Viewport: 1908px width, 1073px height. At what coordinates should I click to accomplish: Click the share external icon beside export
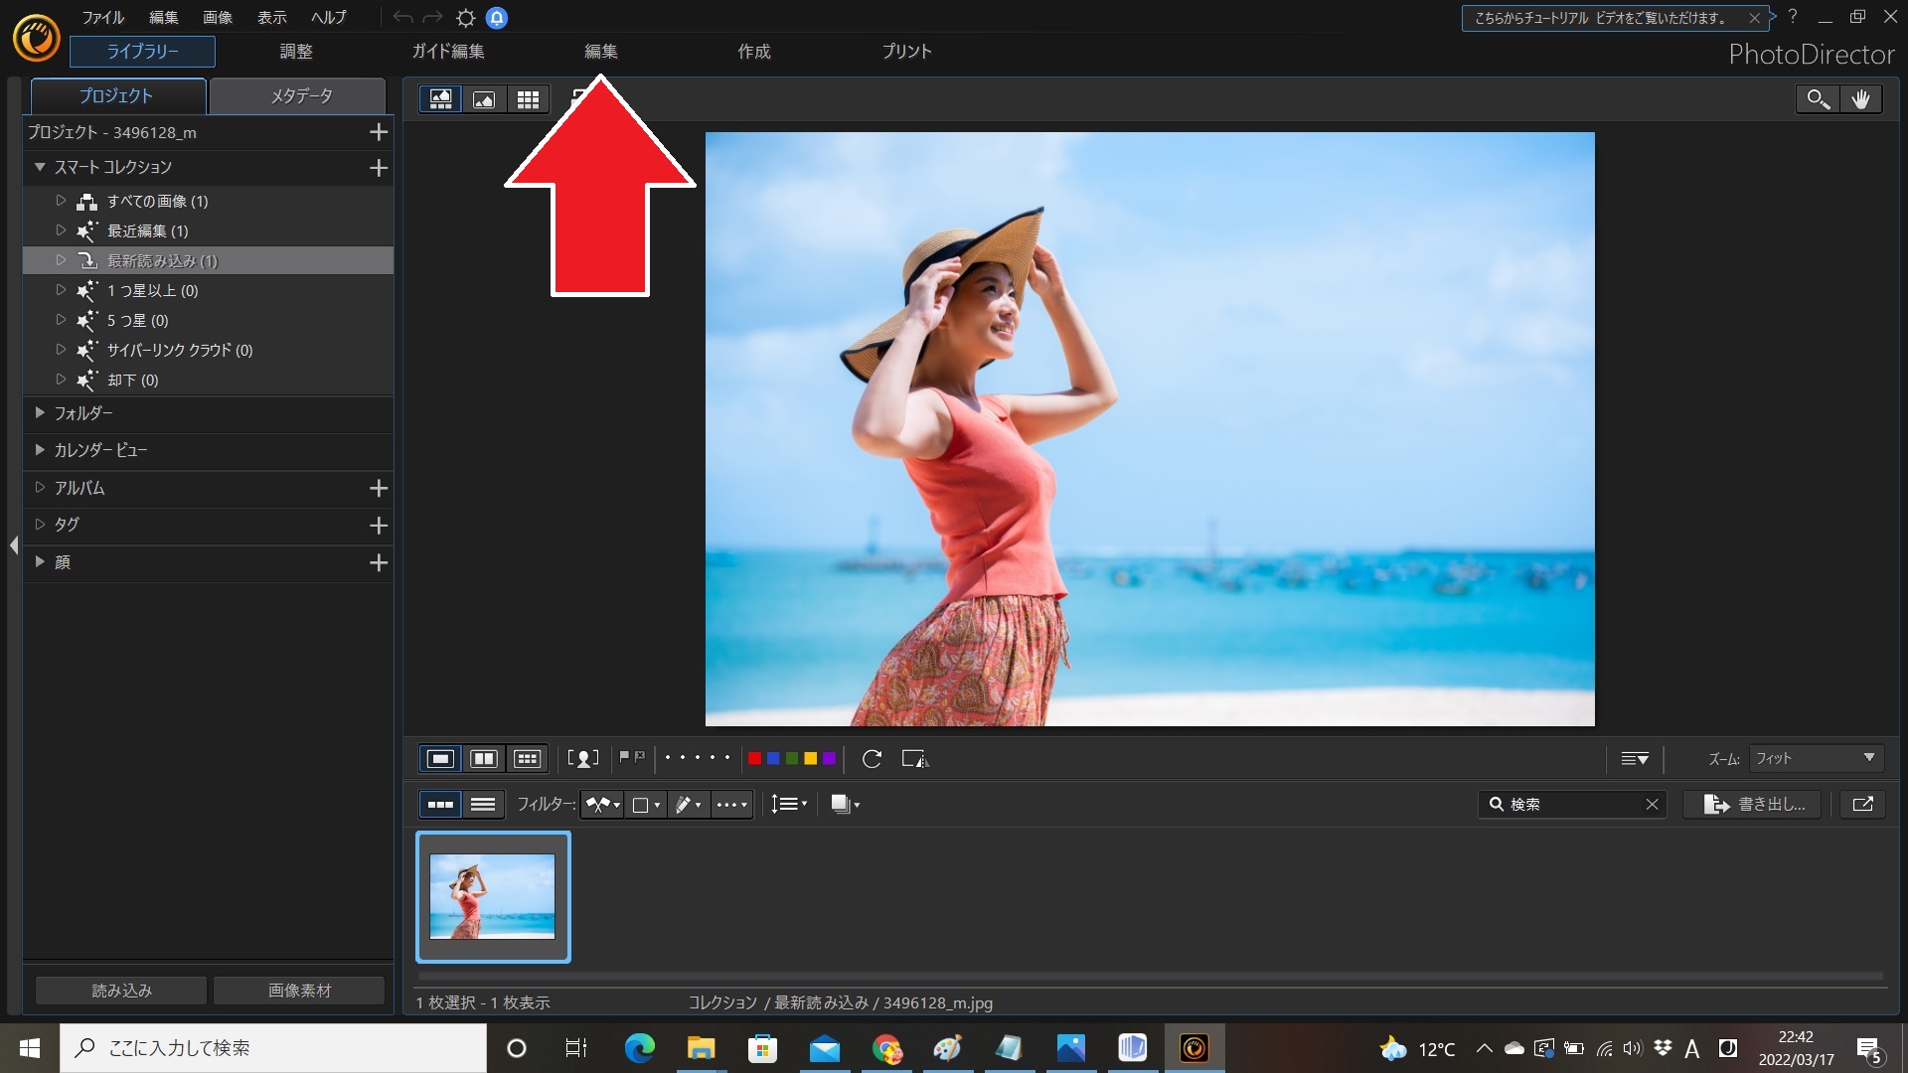coord(1862,804)
